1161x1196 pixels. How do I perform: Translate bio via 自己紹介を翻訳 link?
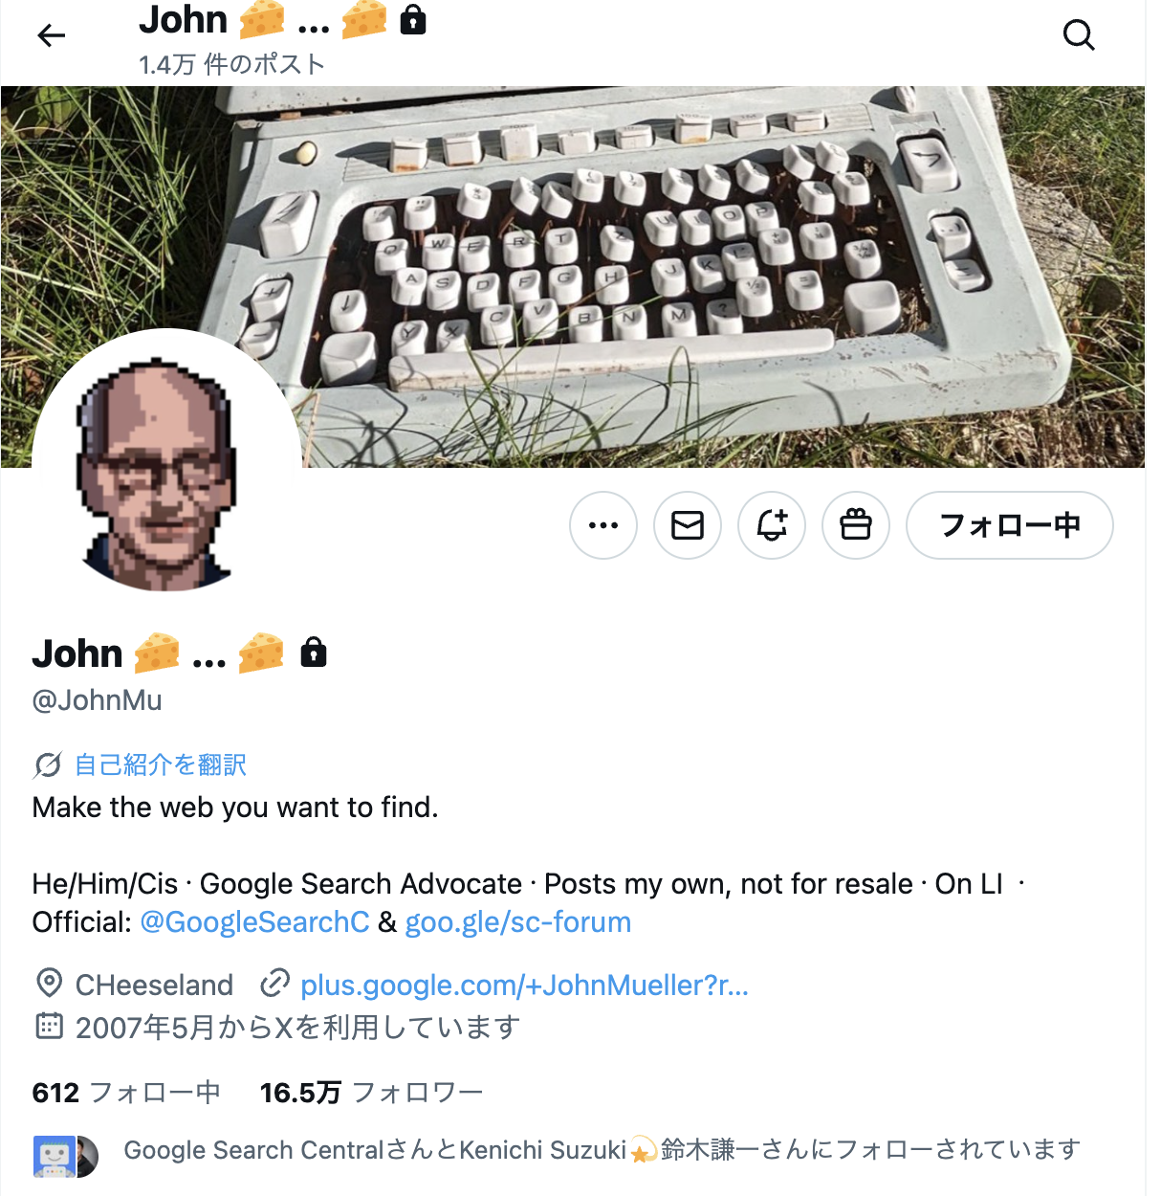(x=161, y=765)
